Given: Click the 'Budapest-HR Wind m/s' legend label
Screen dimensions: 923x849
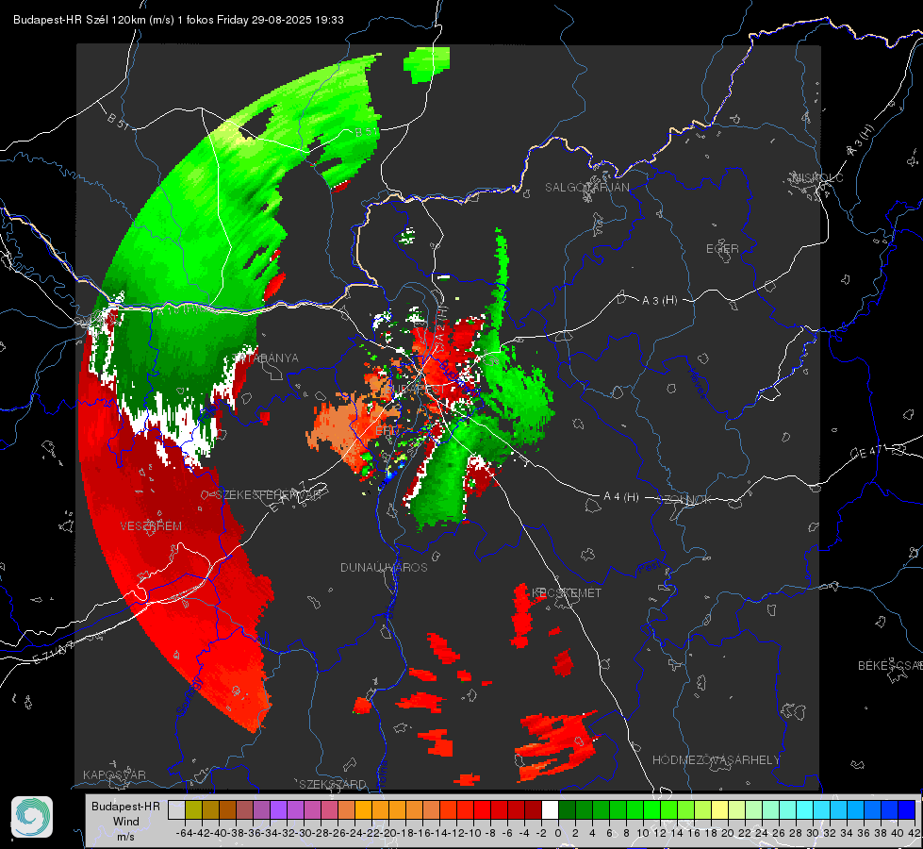Looking at the screenshot, I should pos(125,822).
